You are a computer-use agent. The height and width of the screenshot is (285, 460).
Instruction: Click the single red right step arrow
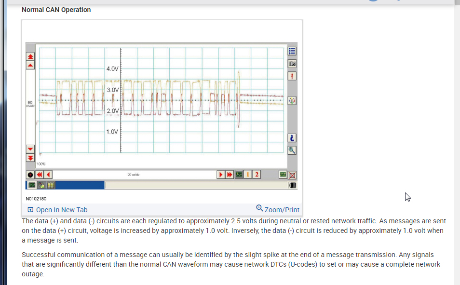(x=220, y=175)
